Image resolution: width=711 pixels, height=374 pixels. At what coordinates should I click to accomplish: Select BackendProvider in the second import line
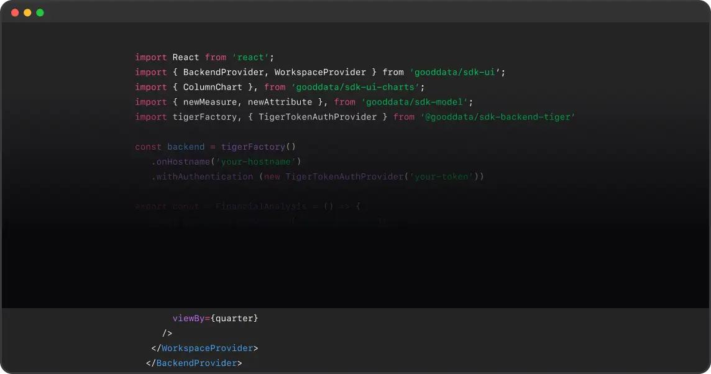pyautogui.click(x=224, y=73)
